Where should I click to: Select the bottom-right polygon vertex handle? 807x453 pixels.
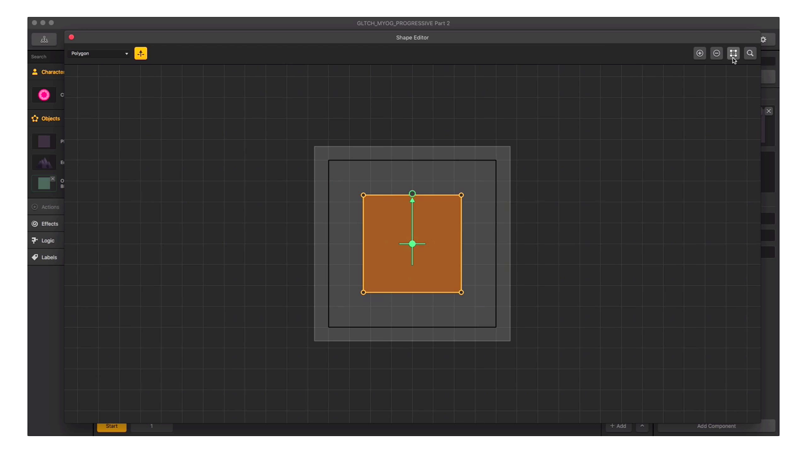tap(462, 293)
